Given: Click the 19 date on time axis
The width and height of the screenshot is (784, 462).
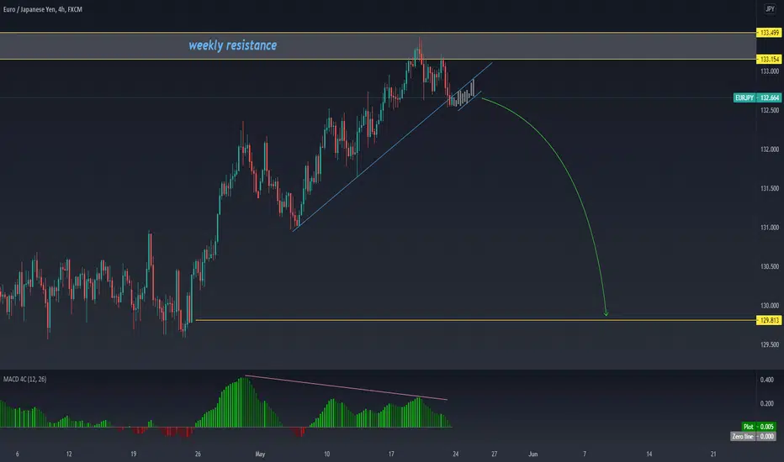Looking at the screenshot, I should click(x=134, y=454).
